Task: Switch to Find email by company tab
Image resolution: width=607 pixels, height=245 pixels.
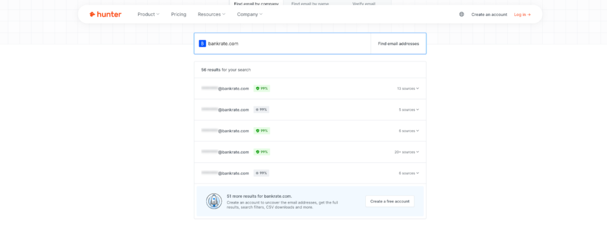Action: click(256, 4)
